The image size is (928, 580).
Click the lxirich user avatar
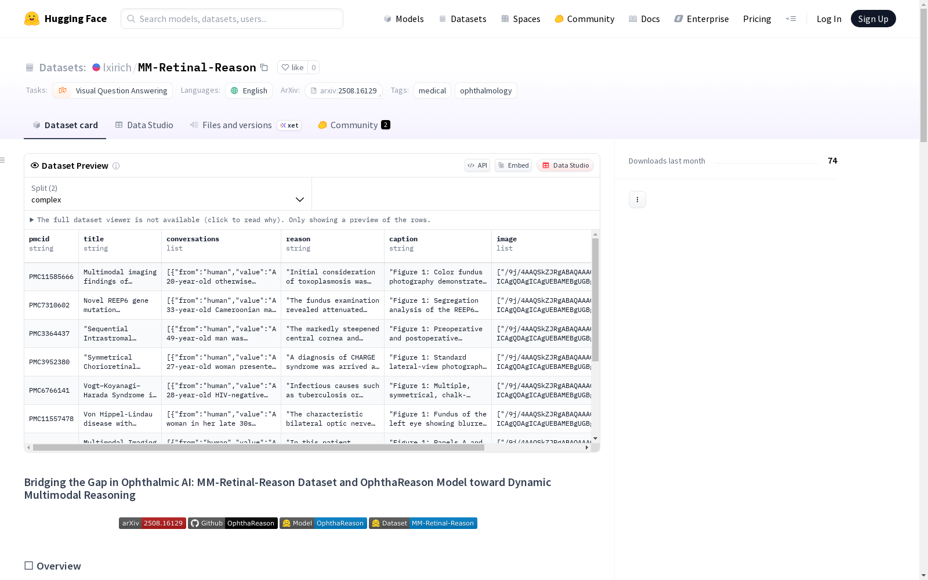click(x=96, y=67)
